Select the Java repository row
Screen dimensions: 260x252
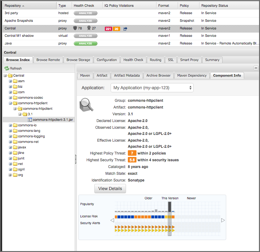[x=131, y=43]
